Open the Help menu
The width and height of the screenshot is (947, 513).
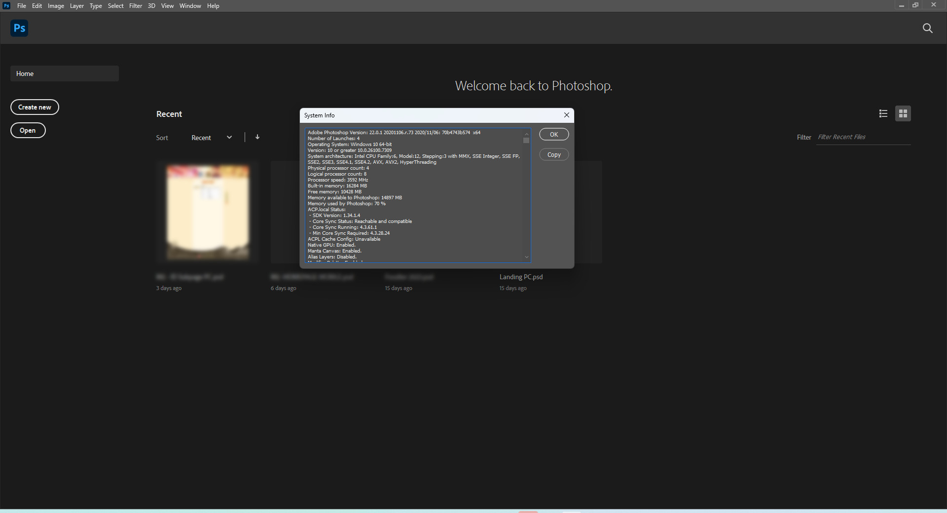pyautogui.click(x=213, y=6)
